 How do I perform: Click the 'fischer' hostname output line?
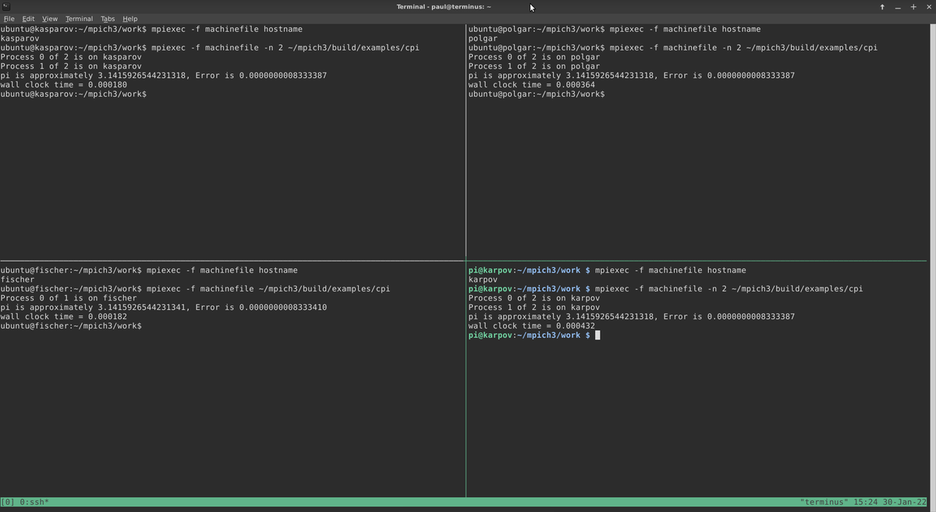click(x=17, y=279)
